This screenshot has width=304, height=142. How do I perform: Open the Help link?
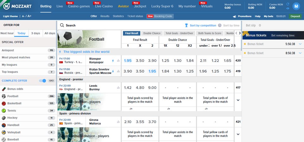click(x=258, y=16)
